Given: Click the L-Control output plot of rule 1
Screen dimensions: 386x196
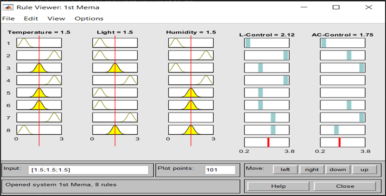Looking at the screenshot, I should (267, 43).
